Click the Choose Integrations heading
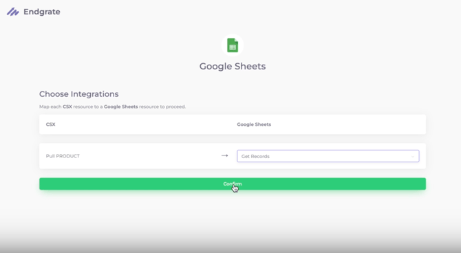The image size is (461, 253). [x=79, y=94]
